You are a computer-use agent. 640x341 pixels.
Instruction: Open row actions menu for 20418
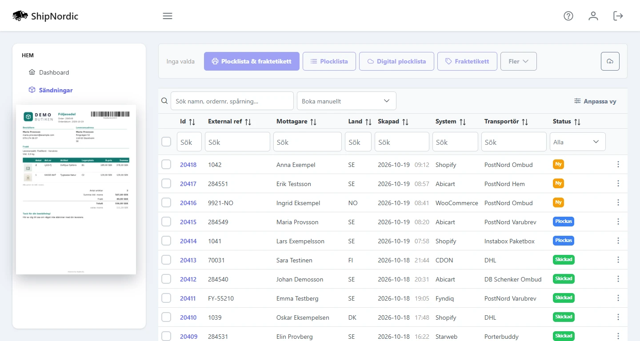coord(618,165)
